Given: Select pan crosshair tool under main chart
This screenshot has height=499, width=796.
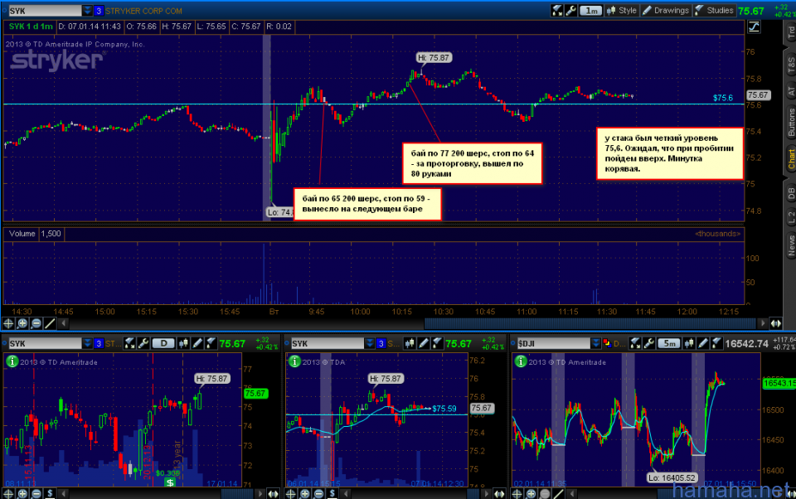Looking at the screenshot, I should tap(8, 323).
